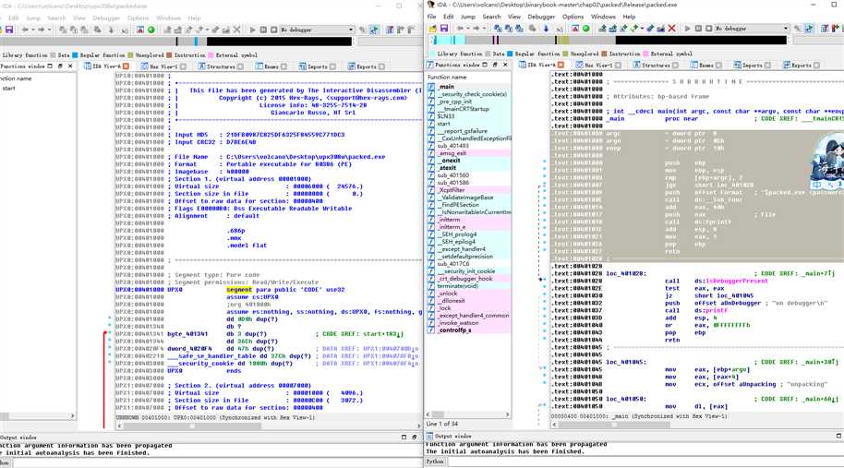Image resolution: width=844 pixels, height=468 pixels.
Task: Switch to the Imports tab in the right window
Action: tap(753, 66)
